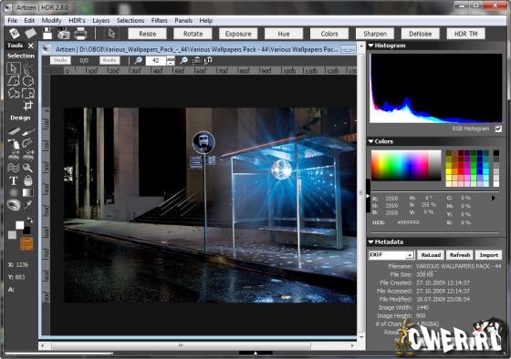Choose the Text tool
The height and width of the screenshot is (359, 511).
click(x=14, y=180)
